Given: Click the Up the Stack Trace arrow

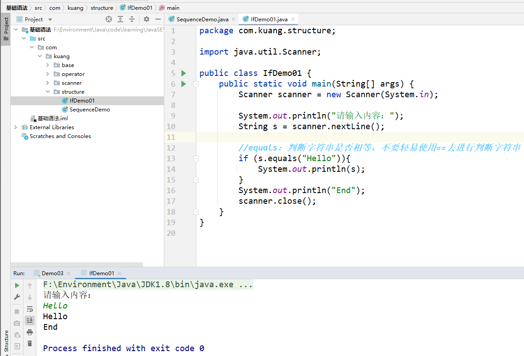Looking at the screenshot, I should (30, 285).
